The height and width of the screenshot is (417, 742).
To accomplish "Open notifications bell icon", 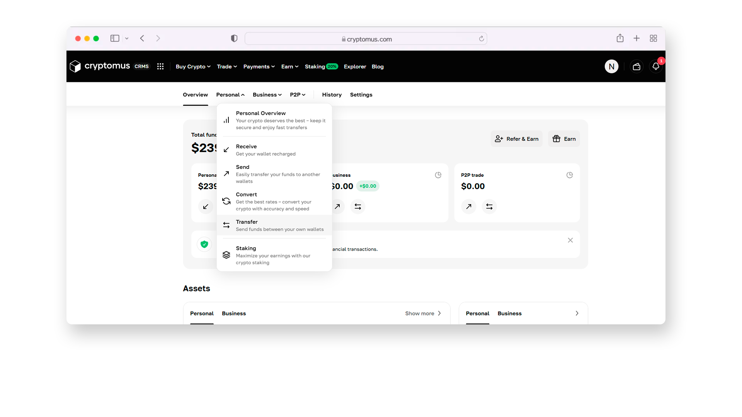I will click(x=656, y=66).
